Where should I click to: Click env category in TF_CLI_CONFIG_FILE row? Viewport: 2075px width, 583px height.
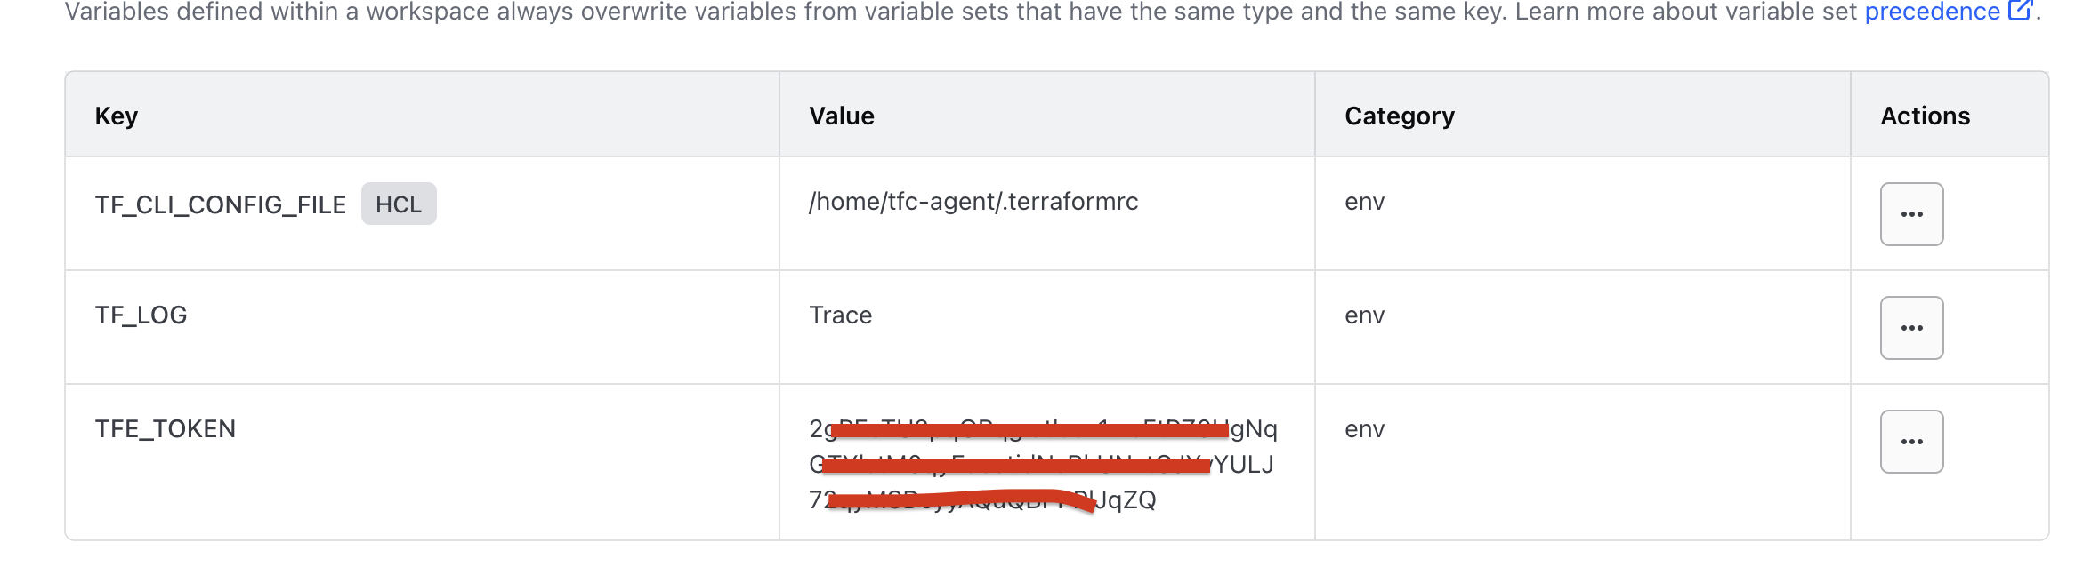tap(1364, 202)
